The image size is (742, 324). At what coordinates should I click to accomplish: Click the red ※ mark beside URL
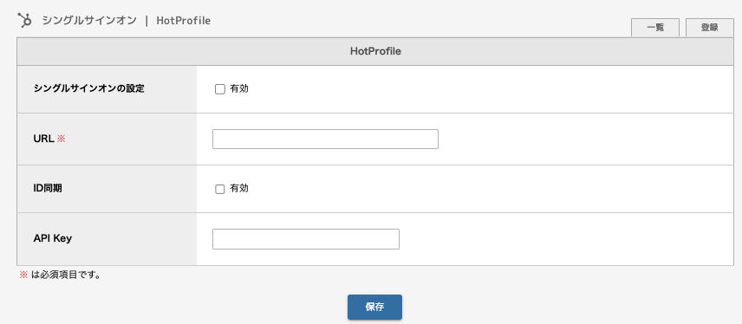coord(61,139)
